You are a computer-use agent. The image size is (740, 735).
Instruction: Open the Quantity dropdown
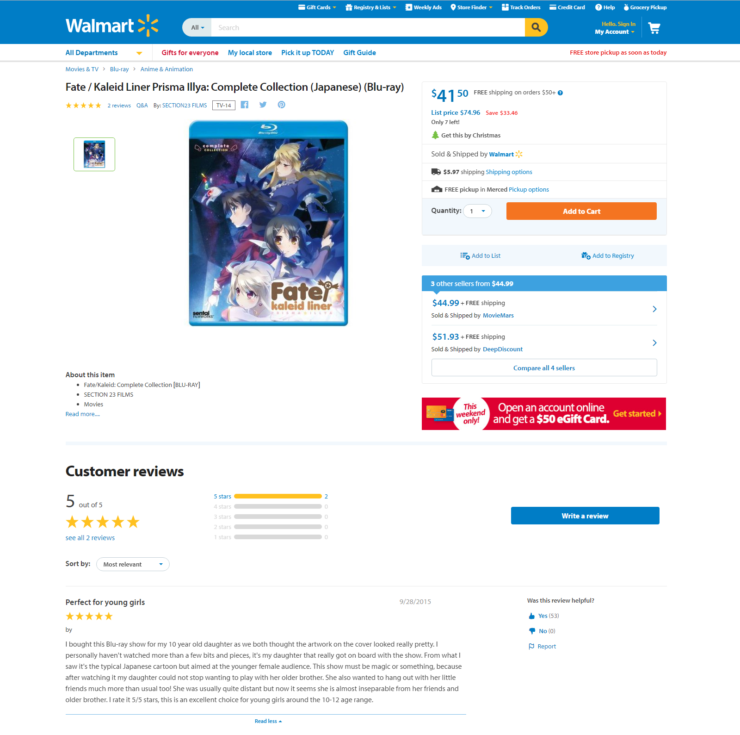coord(477,211)
